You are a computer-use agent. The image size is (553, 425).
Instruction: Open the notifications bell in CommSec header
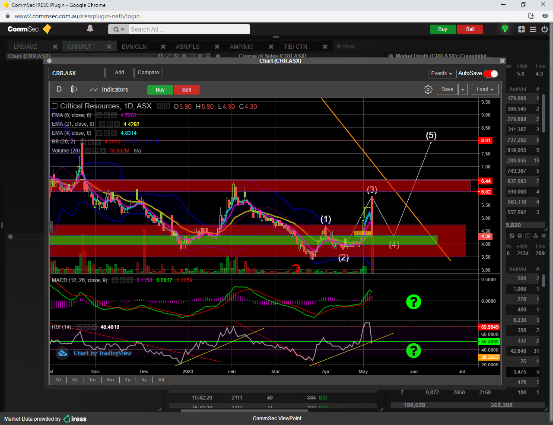[90, 29]
